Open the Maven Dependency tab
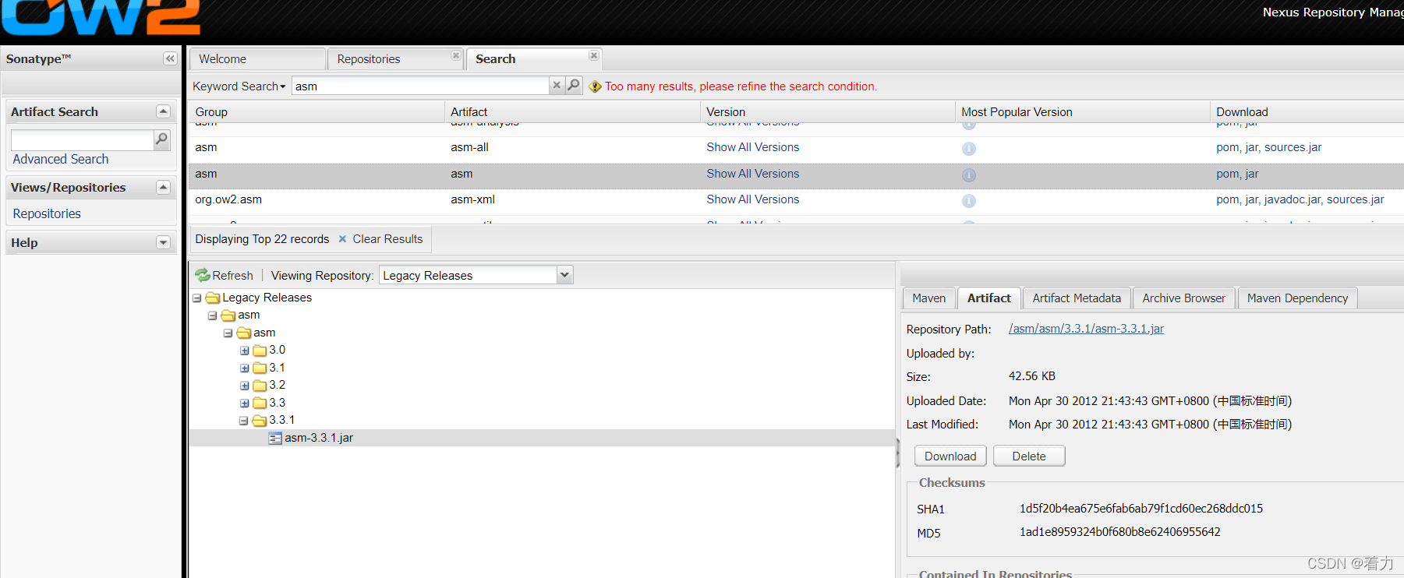 pyautogui.click(x=1297, y=298)
